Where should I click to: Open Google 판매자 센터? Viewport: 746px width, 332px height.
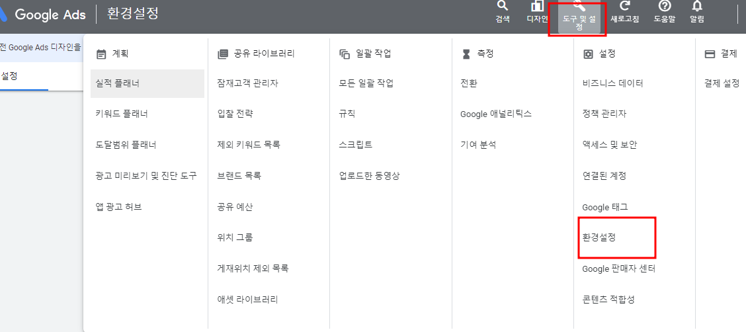pos(619,269)
